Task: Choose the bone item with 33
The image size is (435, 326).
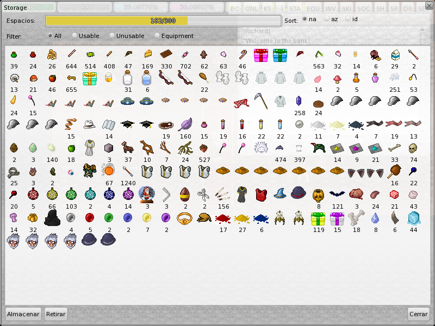Action: (x=394, y=148)
